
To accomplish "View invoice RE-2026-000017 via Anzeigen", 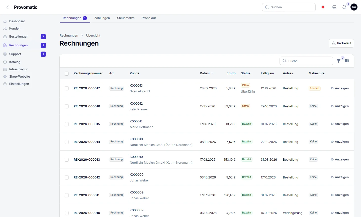I will (x=340, y=88).
